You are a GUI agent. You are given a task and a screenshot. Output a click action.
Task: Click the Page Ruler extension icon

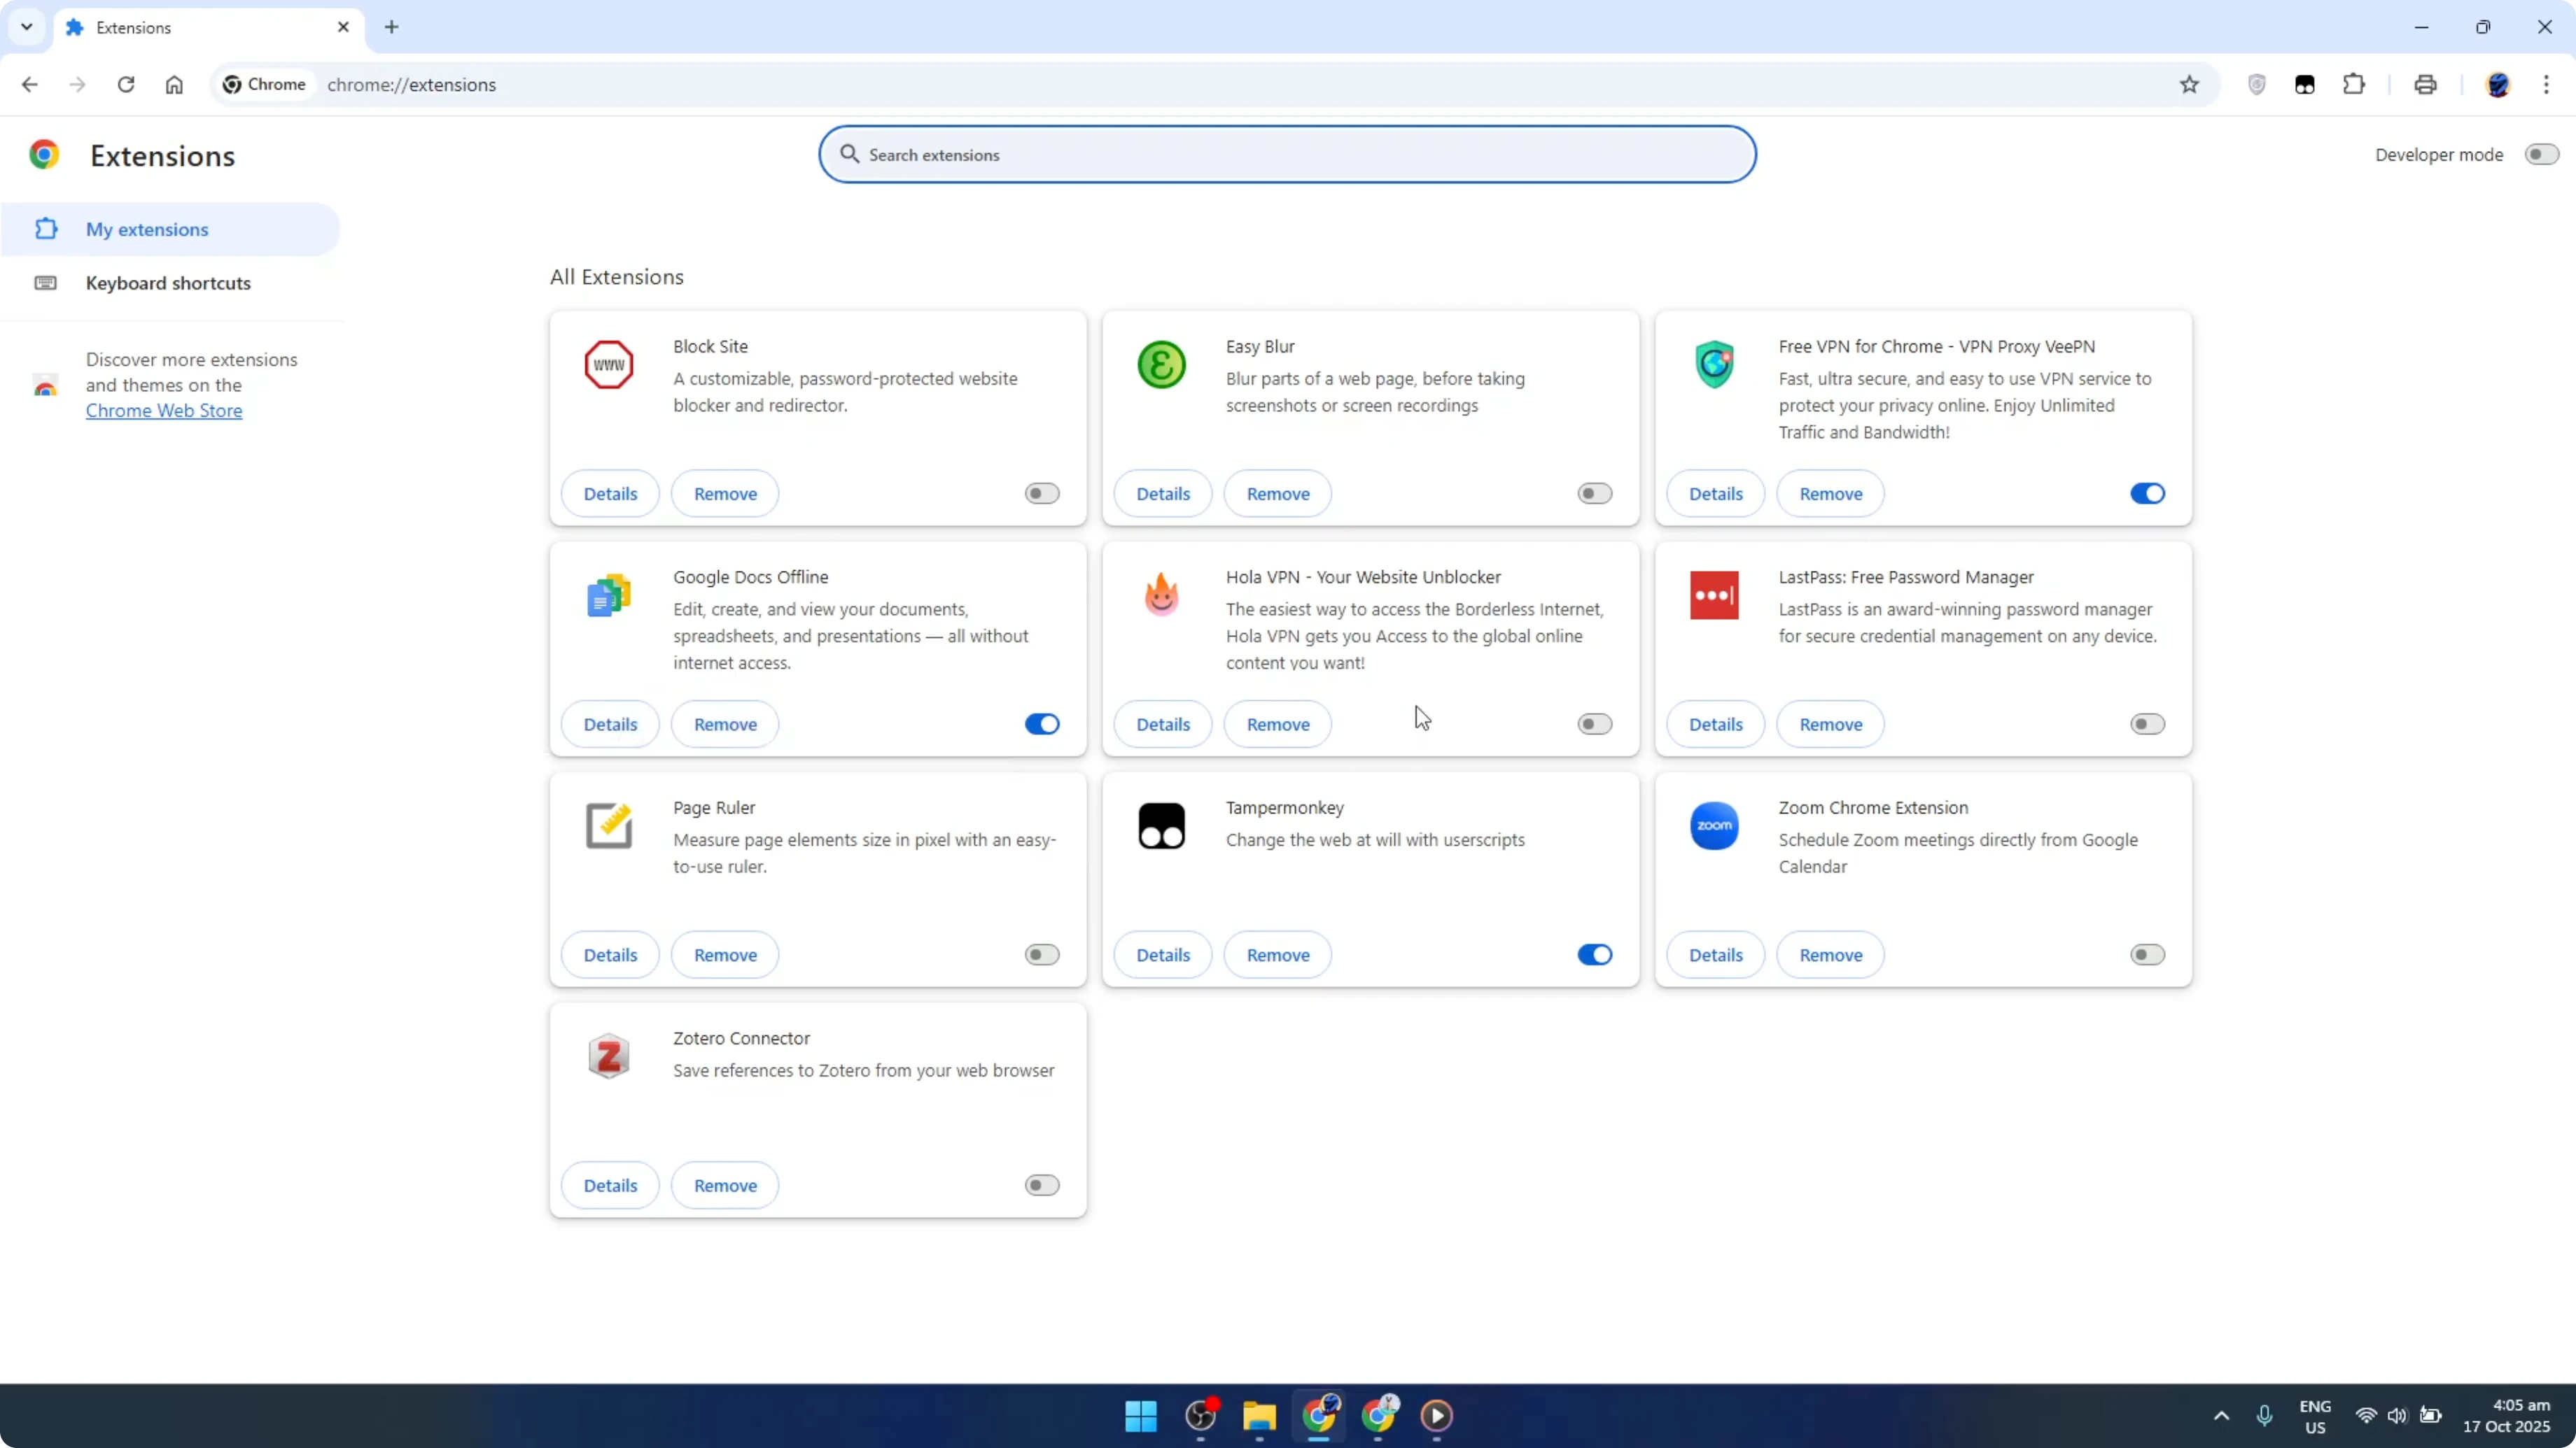click(608, 825)
